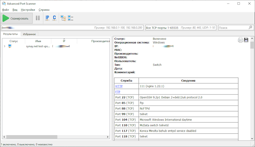Image resolution: width=255 pixels, height=147 pixels.
Task: Click the Advanced Port Scanner title icon
Action: coord(4,3)
